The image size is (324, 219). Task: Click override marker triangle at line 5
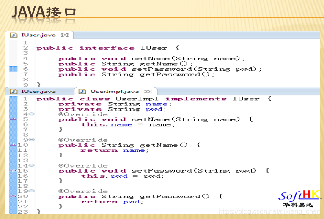[14, 119]
